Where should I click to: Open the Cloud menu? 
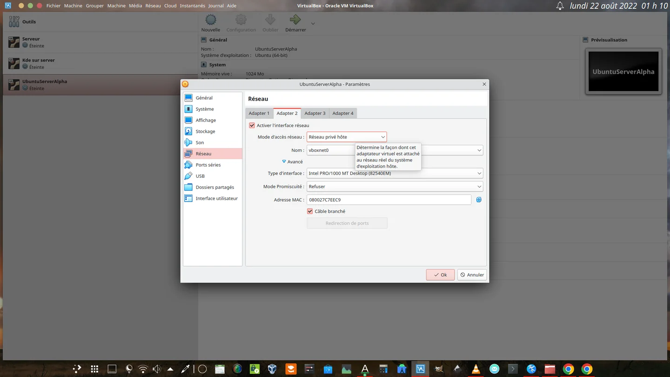pyautogui.click(x=170, y=6)
